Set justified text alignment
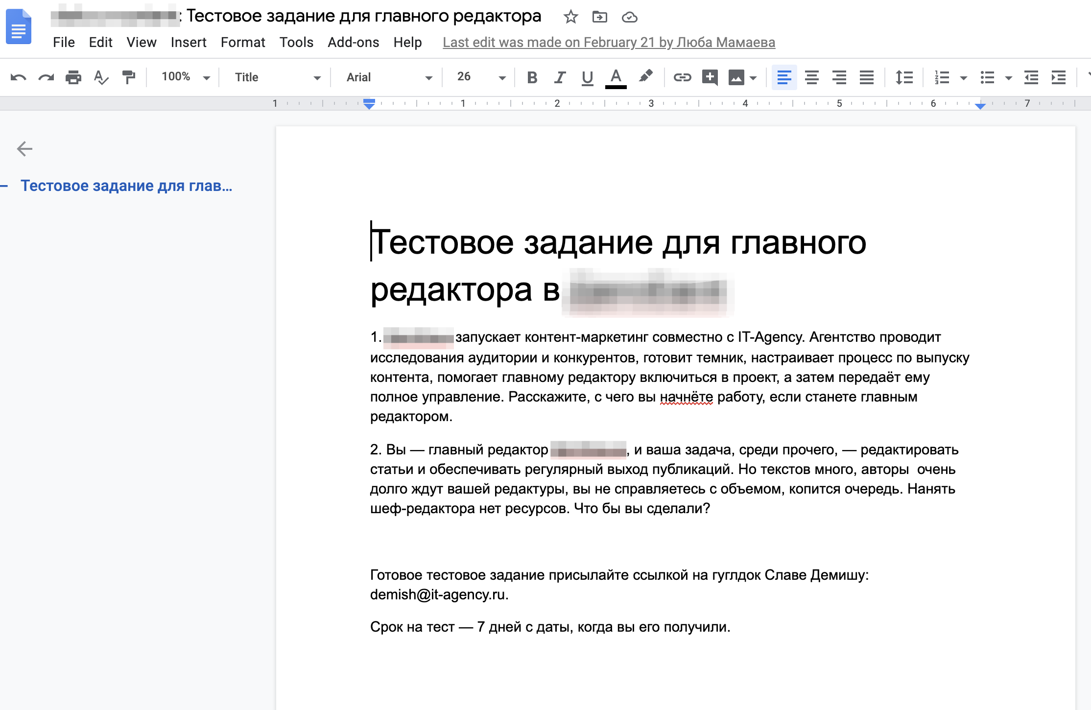 866,77
